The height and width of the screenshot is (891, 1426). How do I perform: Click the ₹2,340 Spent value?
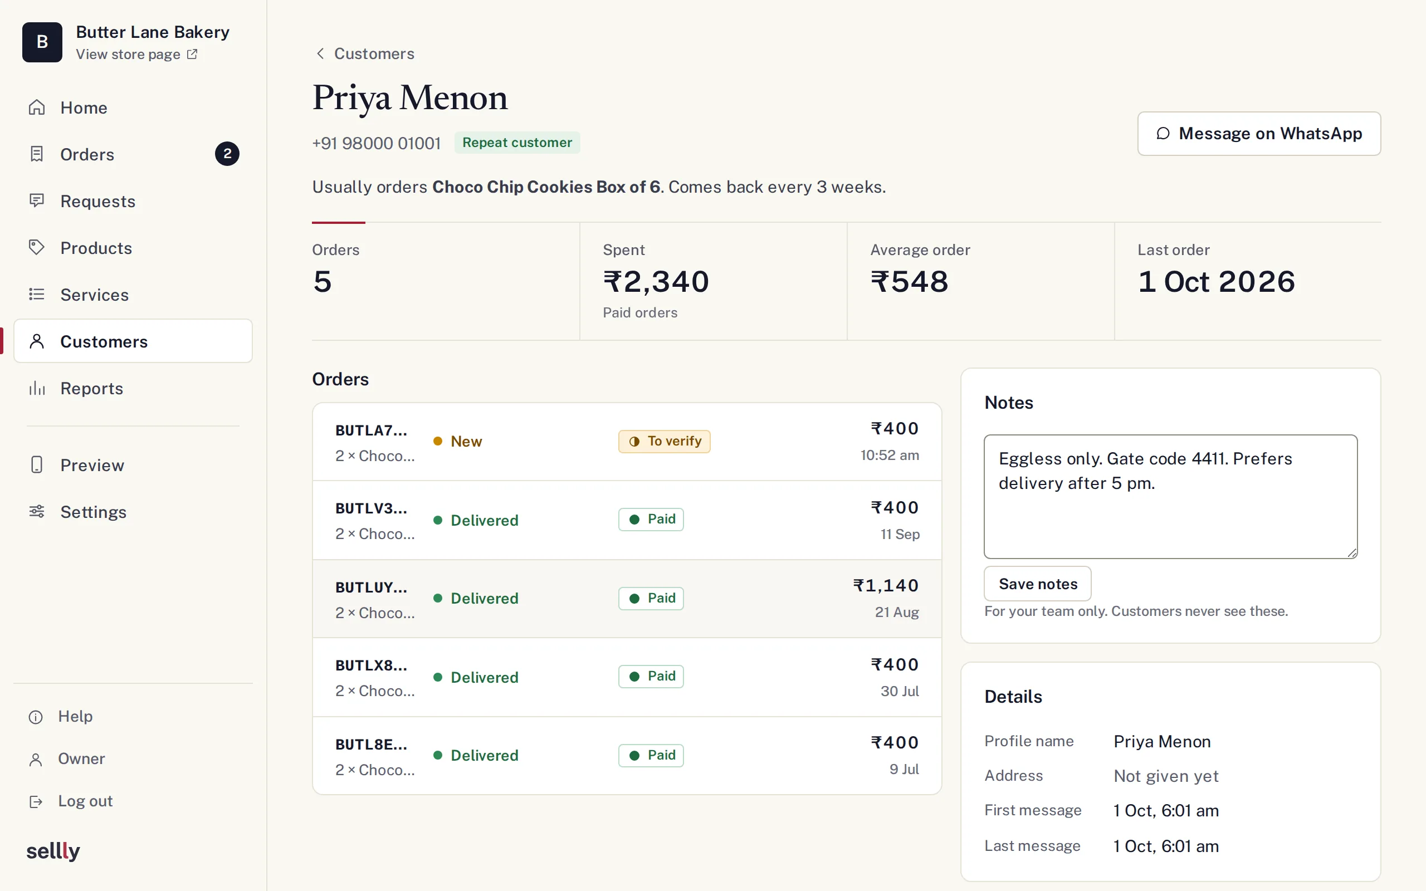tap(656, 281)
